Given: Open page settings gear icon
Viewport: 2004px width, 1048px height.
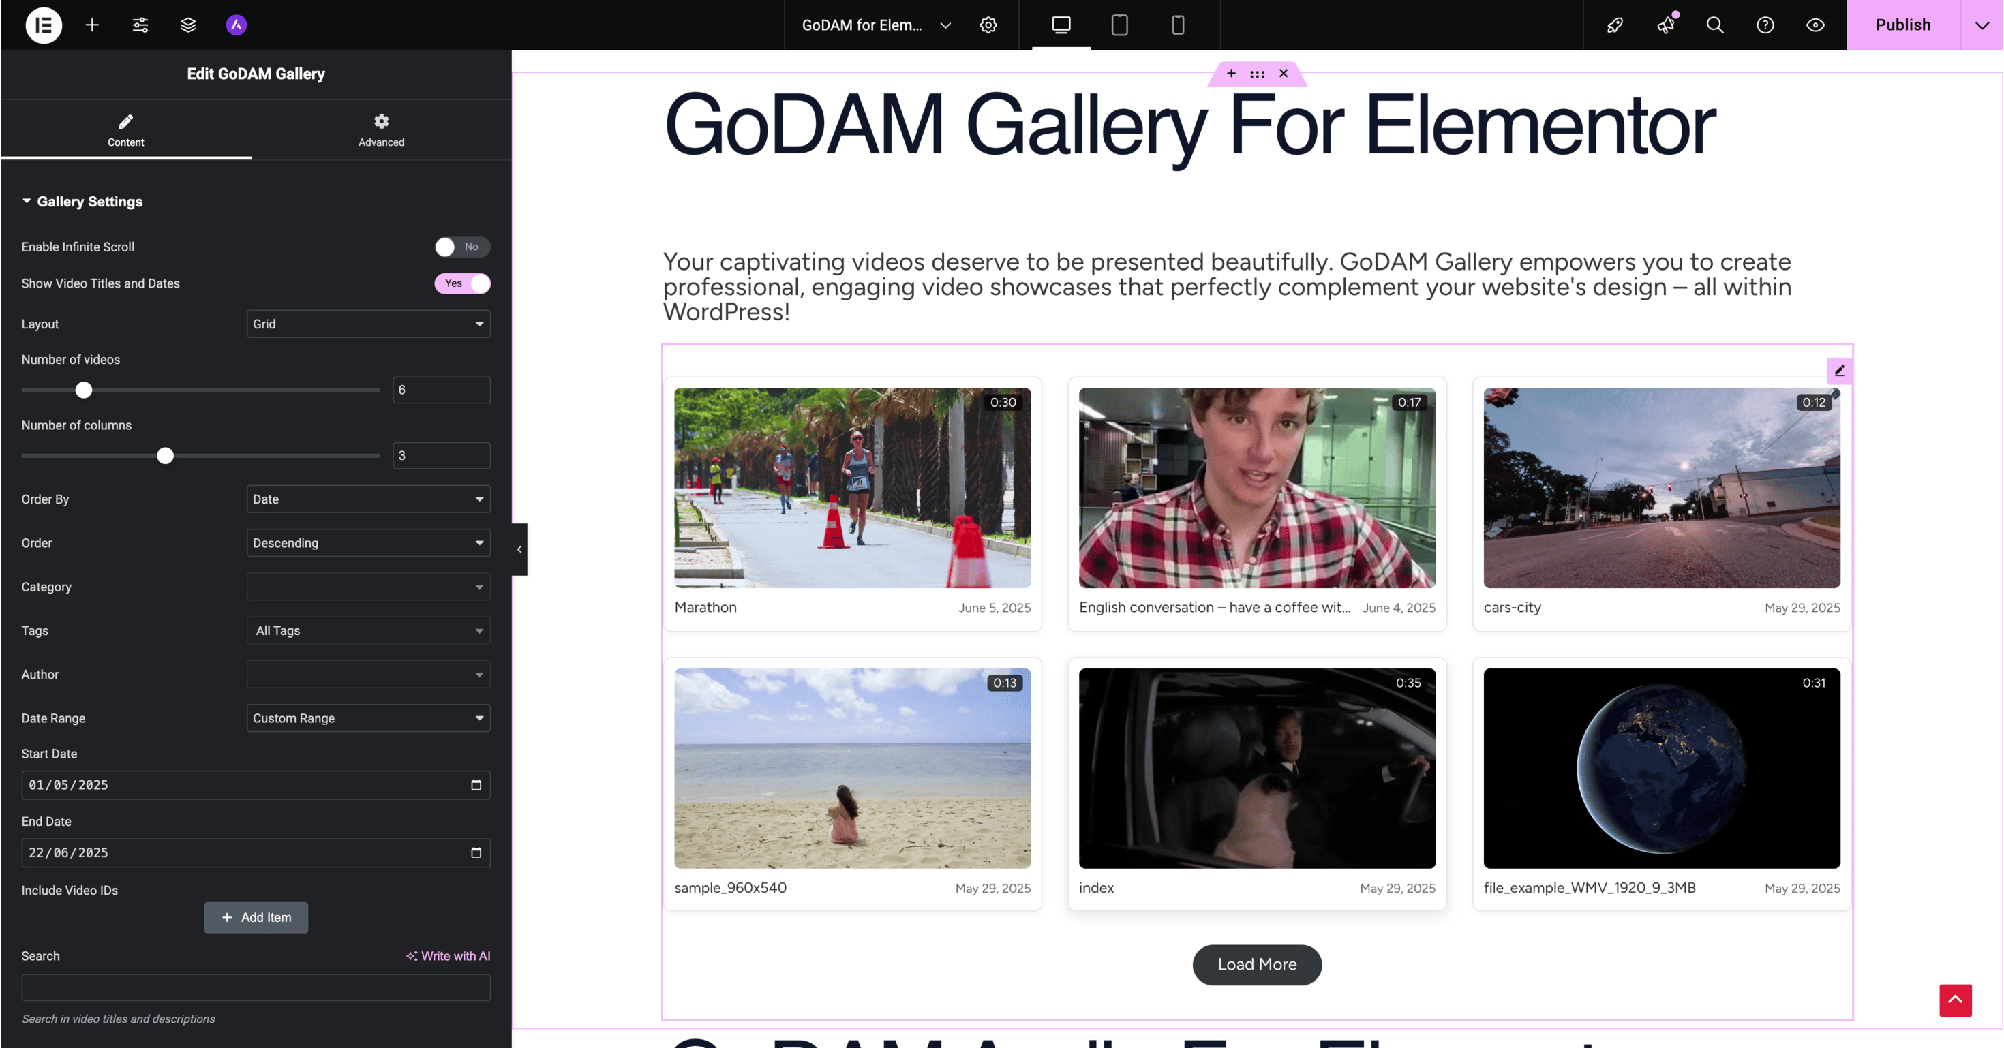Looking at the screenshot, I should point(988,25).
